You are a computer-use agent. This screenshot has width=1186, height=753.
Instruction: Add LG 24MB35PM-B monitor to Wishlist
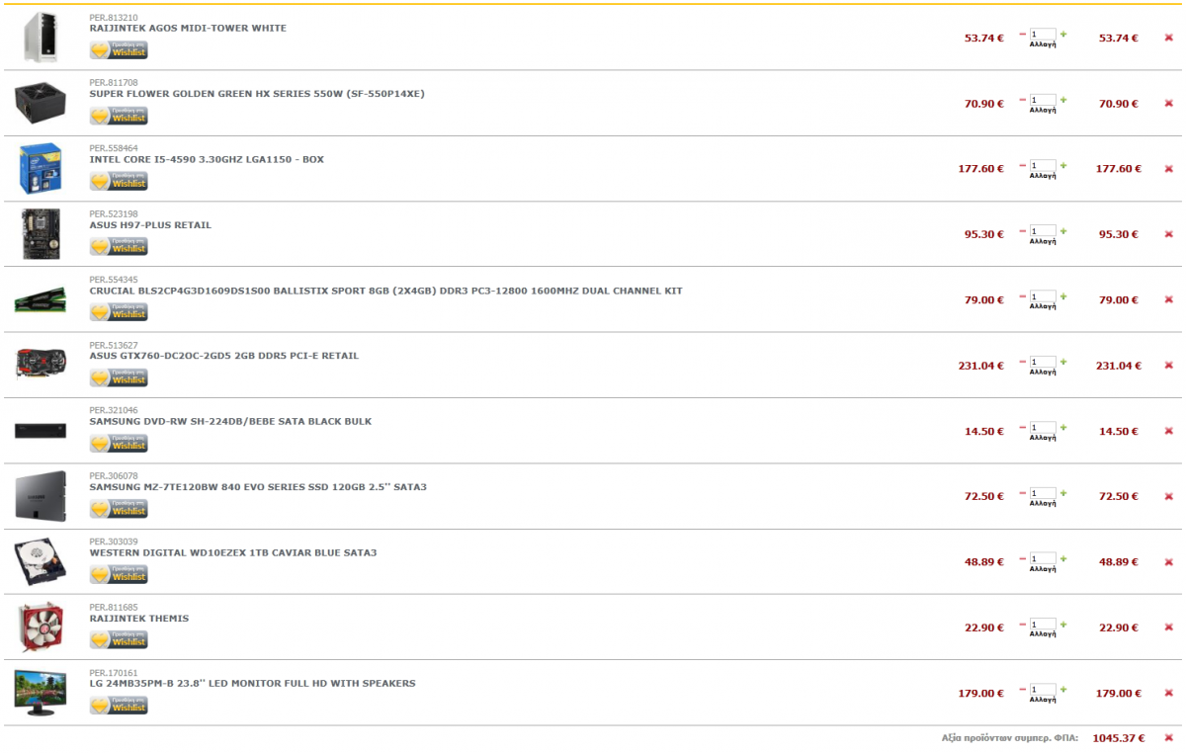coord(119,706)
